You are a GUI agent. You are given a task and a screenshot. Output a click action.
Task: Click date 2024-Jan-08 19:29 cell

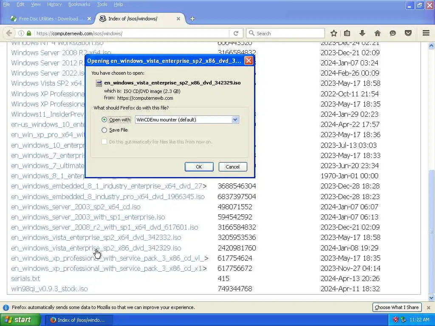click(350, 248)
